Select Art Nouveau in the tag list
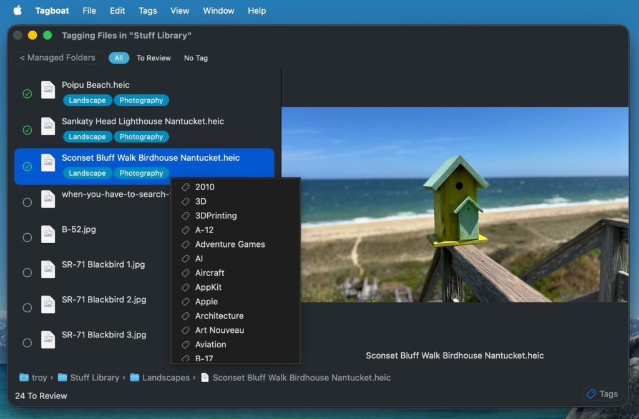Screen dimensions: 639x419 click(x=219, y=330)
